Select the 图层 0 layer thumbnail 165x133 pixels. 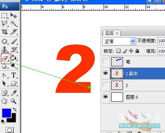117,97
